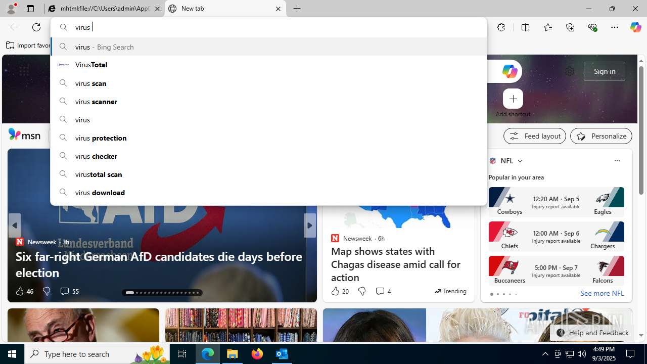Open Copilot sidebar icon
The image size is (647, 364).
tap(635, 27)
